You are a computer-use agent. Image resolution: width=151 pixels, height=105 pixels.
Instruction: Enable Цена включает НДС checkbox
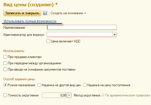48,41
